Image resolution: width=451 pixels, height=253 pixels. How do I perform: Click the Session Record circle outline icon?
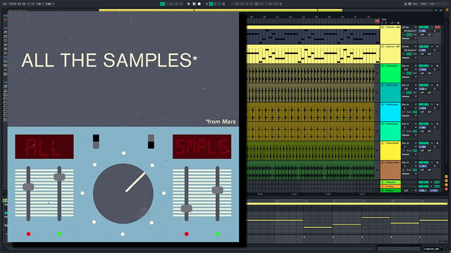point(224,4)
